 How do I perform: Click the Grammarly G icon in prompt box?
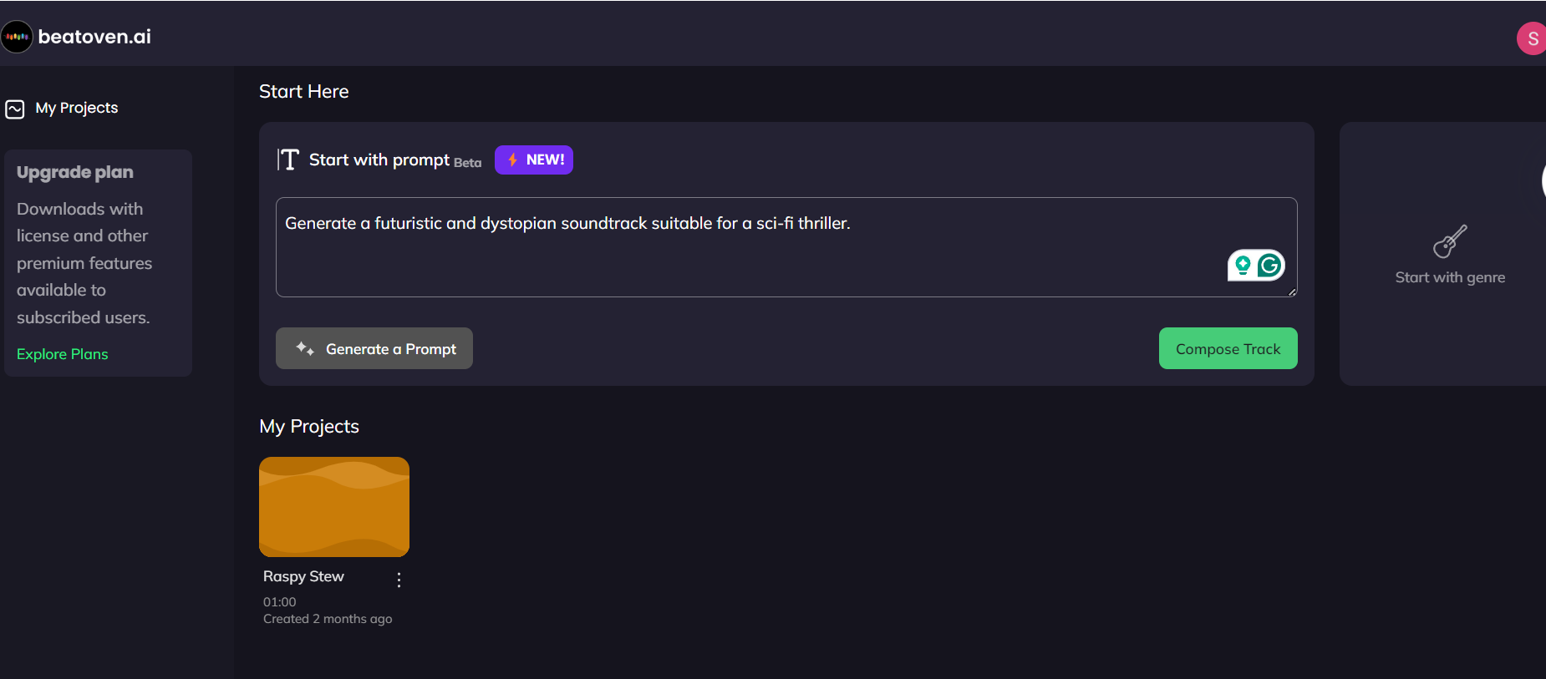1269,266
